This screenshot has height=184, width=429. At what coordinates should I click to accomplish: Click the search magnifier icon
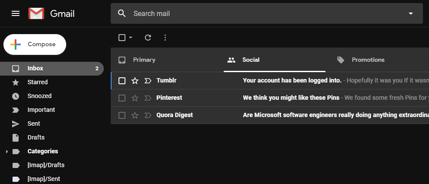(x=122, y=13)
